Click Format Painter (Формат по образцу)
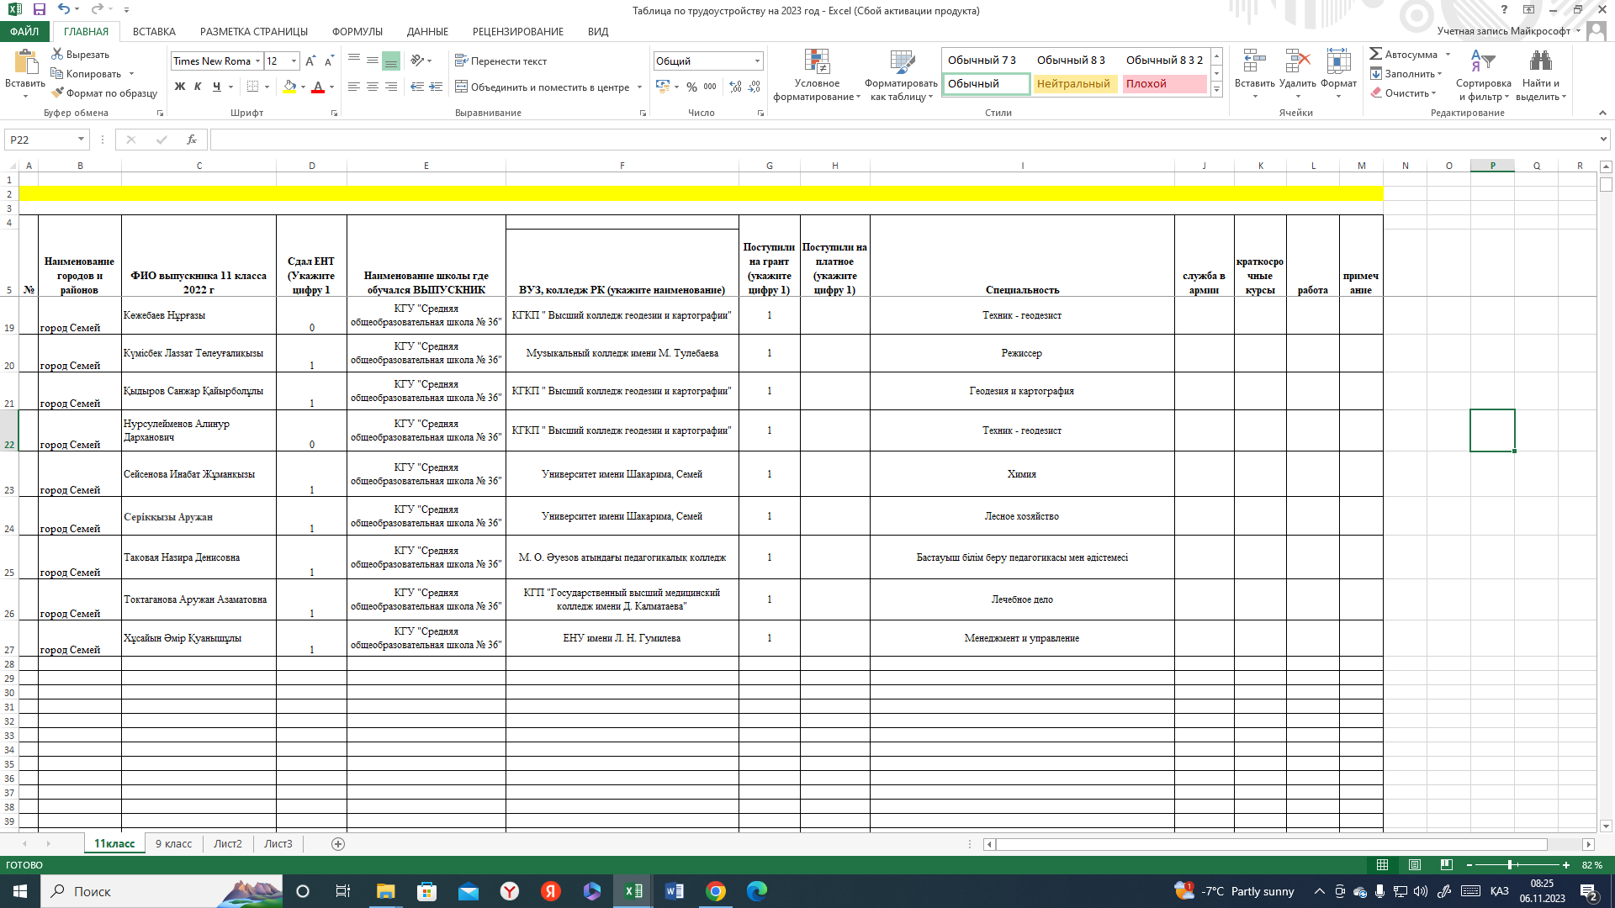 pyautogui.click(x=104, y=93)
